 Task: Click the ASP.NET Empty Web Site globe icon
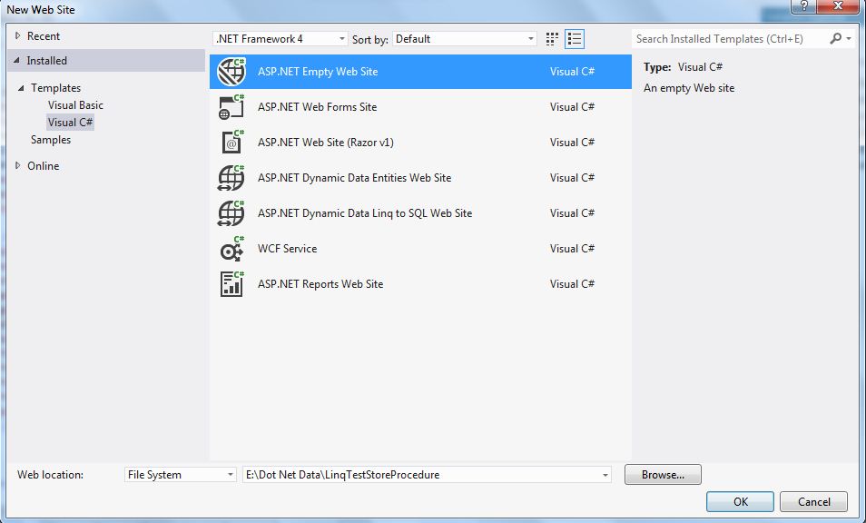[231, 72]
